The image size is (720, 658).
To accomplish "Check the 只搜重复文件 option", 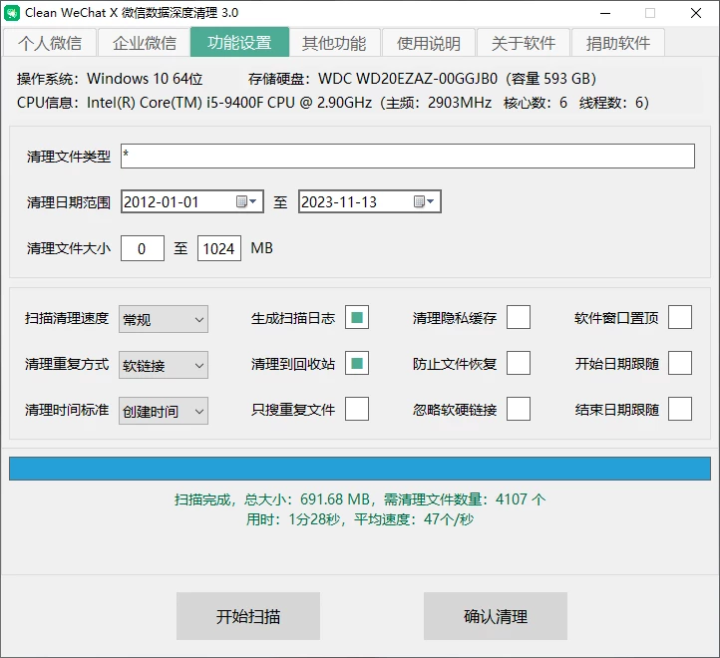I will pyautogui.click(x=357, y=410).
